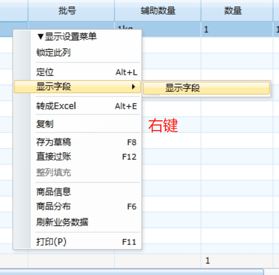Viewport: 279px width, 275px height.
Task: Click 打印(P) menu entry
Action: tap(77, 241)
